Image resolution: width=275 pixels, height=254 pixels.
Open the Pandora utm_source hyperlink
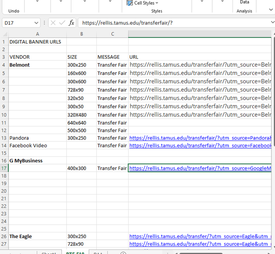click(200, 138)
